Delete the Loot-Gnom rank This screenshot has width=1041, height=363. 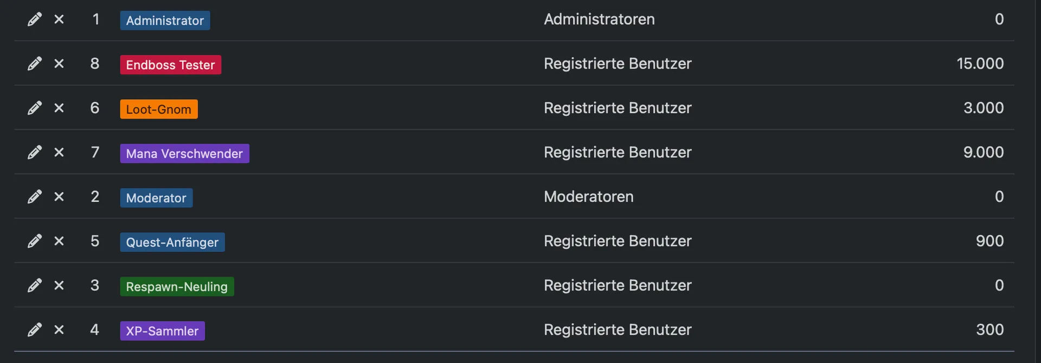pos(59,108)
